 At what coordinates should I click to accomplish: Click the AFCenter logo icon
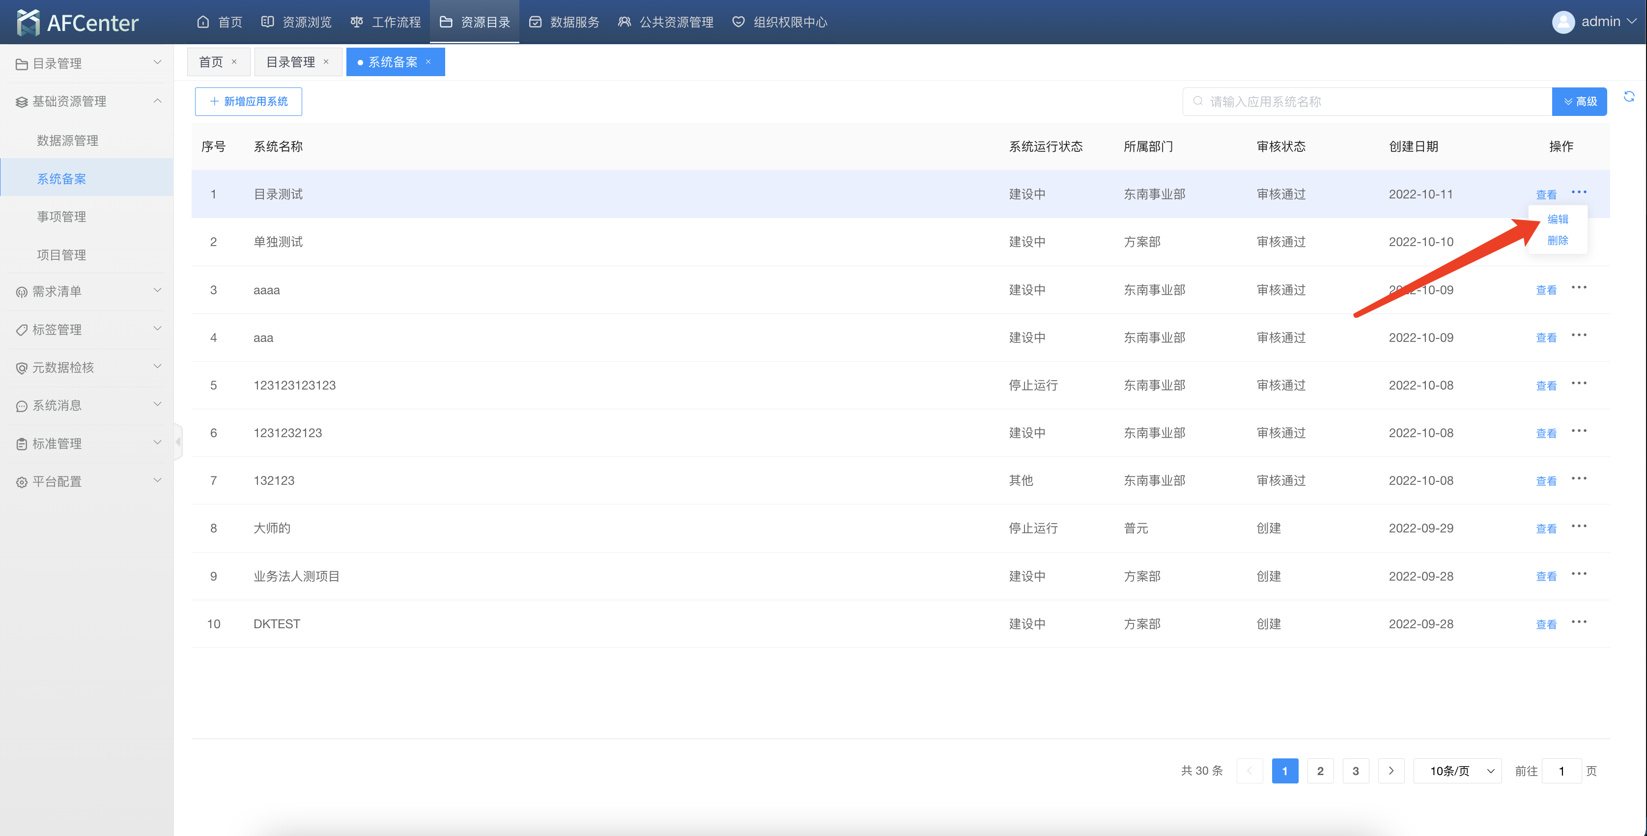[x=28, y=23]
